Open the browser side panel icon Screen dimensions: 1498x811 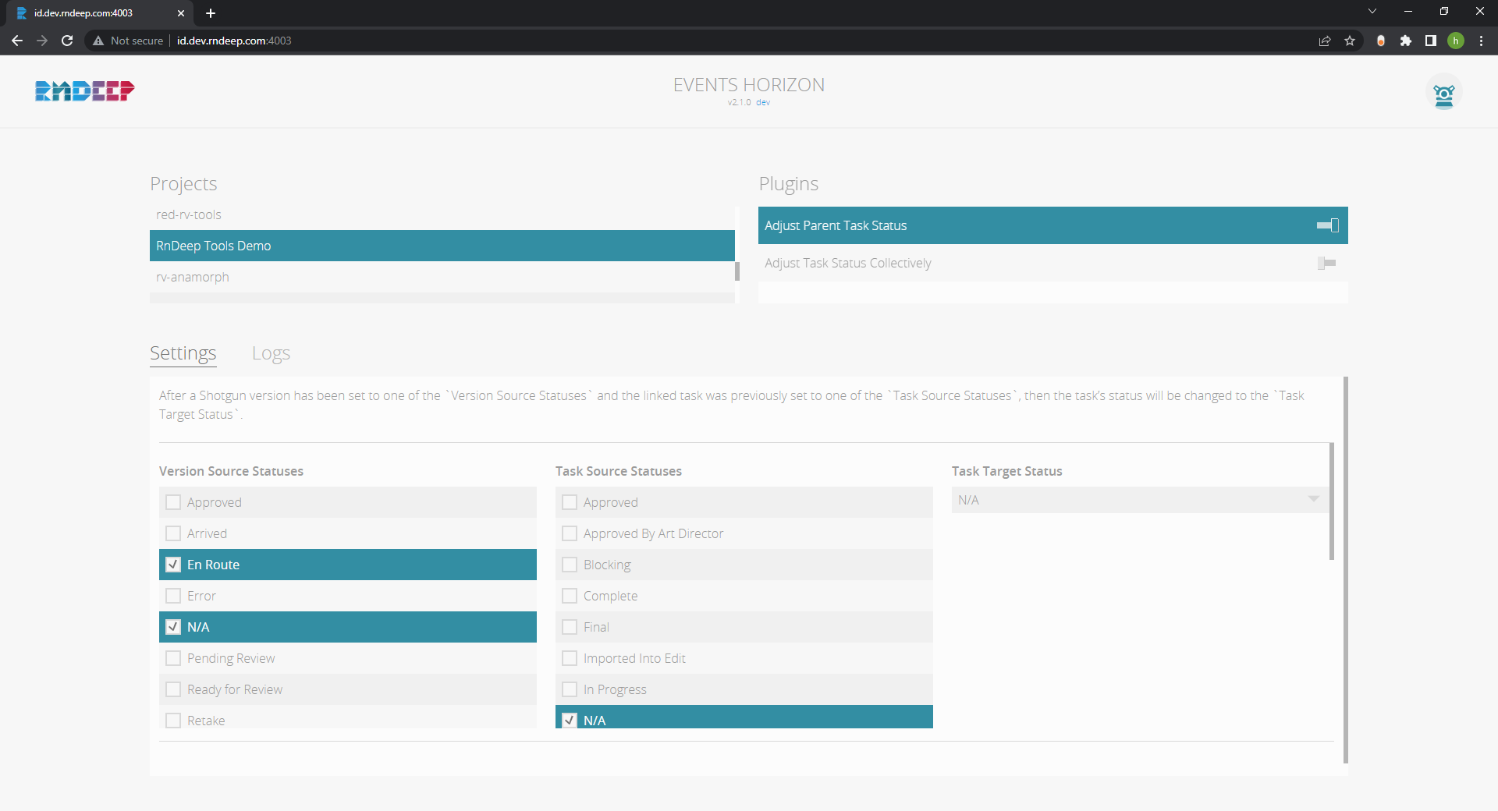1431,41
